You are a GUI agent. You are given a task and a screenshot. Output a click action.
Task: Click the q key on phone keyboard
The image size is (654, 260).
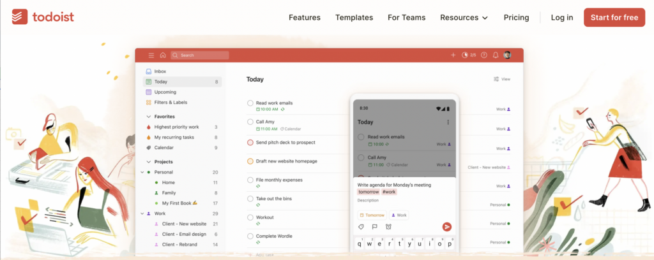360,244
